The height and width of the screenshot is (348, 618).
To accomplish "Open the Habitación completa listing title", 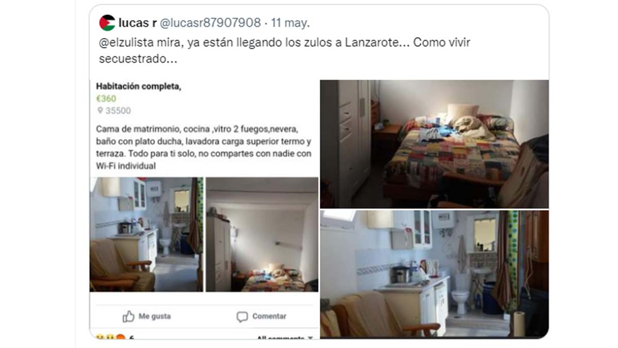I will click(139, 87).
